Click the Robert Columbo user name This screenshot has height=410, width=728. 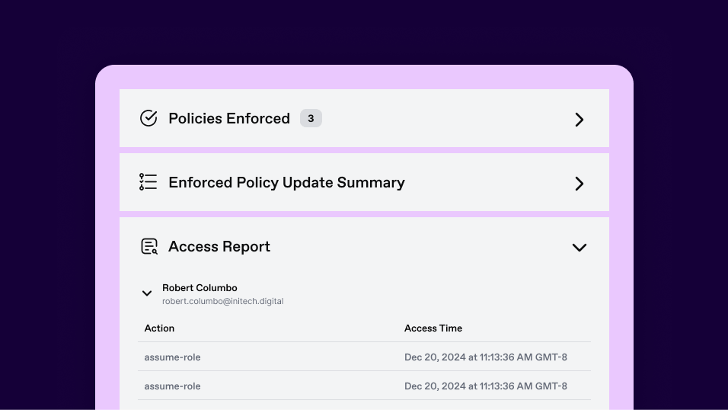pos(200,288)
